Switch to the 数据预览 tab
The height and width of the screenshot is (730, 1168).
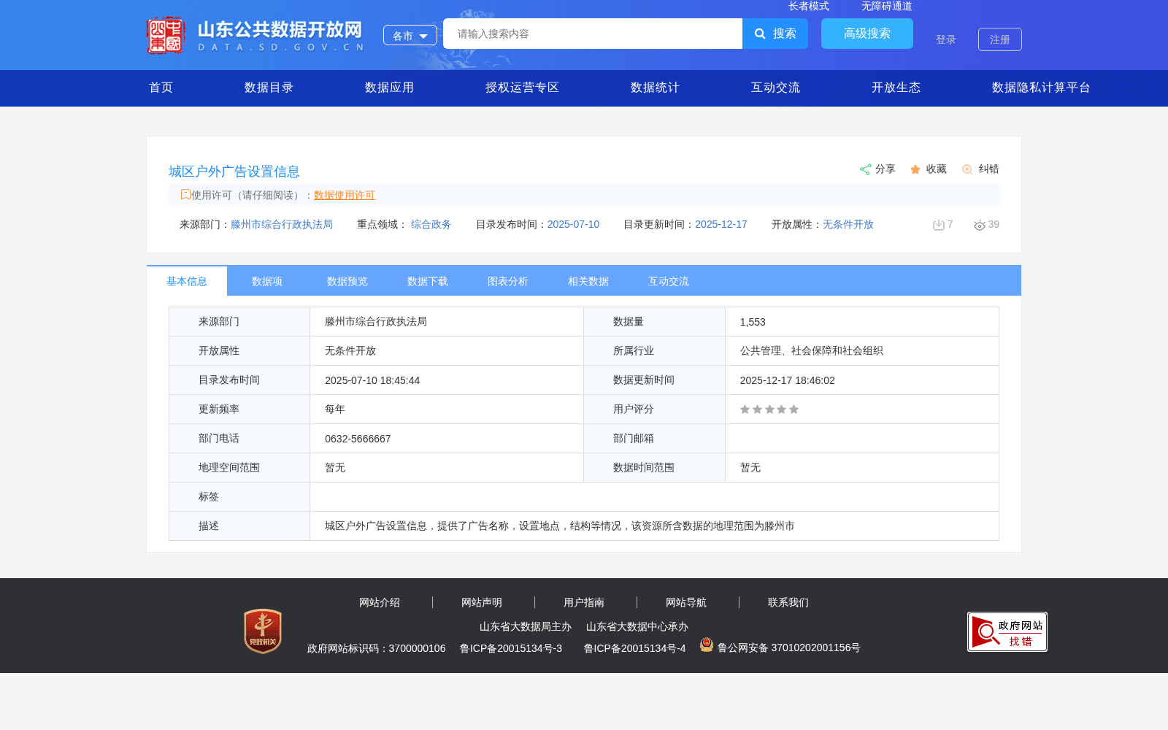pos(347,281)
